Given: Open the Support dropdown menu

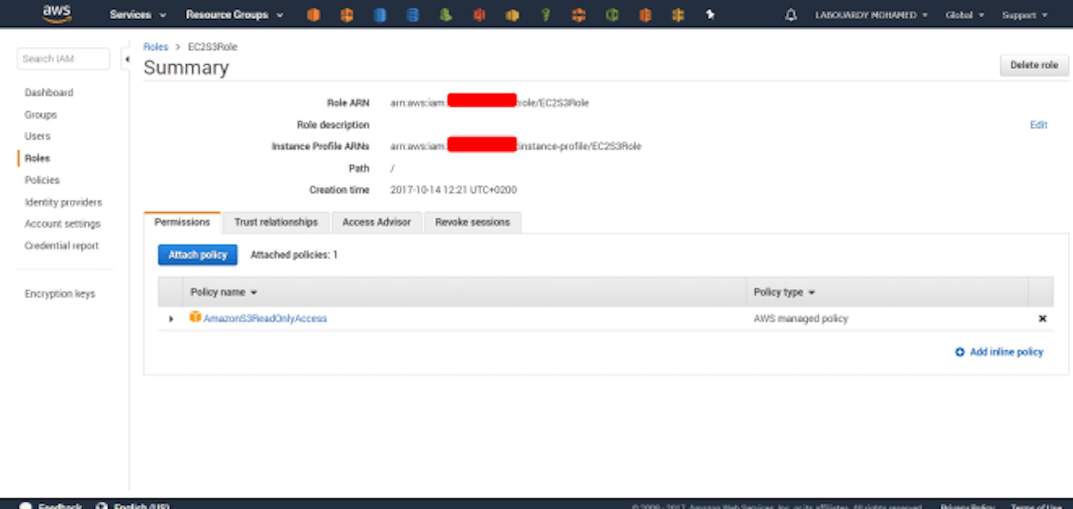Looking at the screenshot, I should pos(1024,15).
